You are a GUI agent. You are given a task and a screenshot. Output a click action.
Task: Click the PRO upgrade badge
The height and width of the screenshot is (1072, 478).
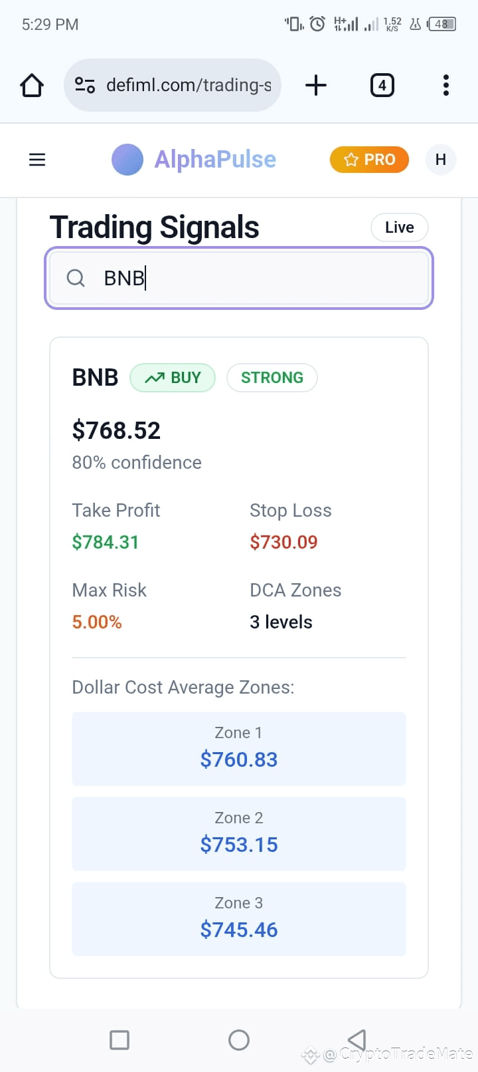[x=369, y=160]
